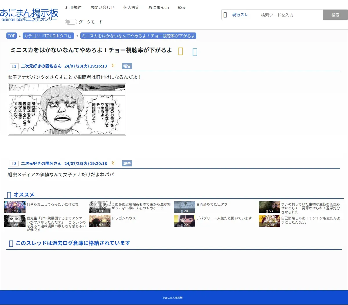Toggle the ダークモード switch
Viewport: 348px width, 305px height.
pos(71,22)
